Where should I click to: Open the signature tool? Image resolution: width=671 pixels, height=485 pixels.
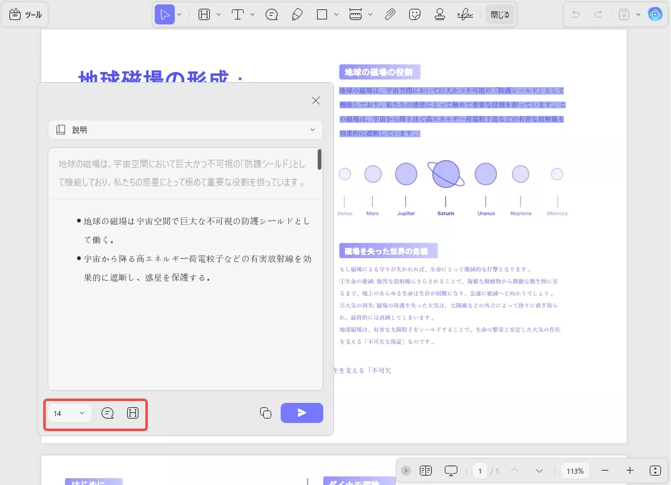point(465,14)
